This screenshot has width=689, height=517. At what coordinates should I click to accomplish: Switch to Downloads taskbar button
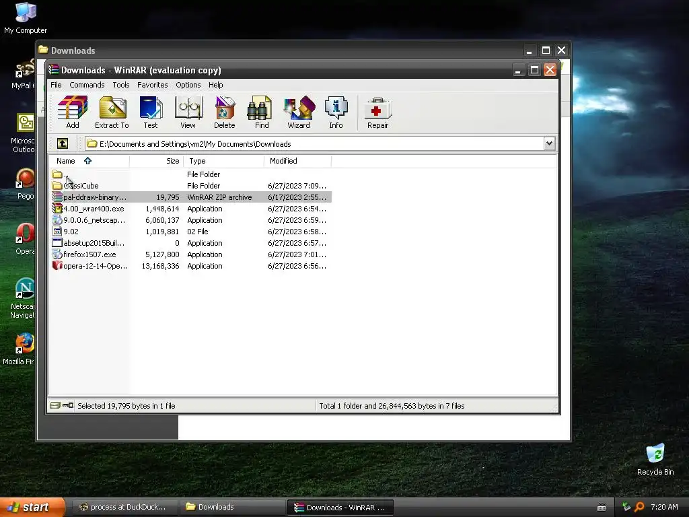coord(232,507)
